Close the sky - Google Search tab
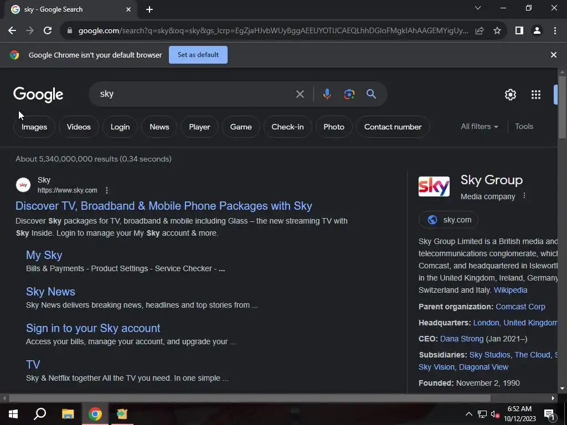The width and height of the screenshot is (567, 425). click(128, 9)
